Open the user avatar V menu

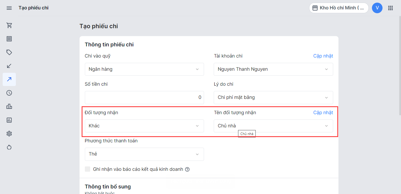tap(377, 8)
